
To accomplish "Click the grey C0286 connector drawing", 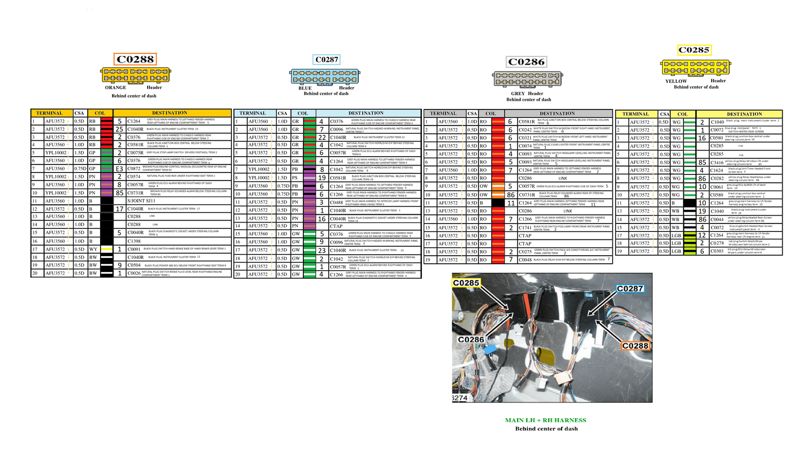I will click(527, 79).
